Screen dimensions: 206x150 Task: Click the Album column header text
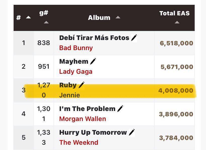[99, 18]
